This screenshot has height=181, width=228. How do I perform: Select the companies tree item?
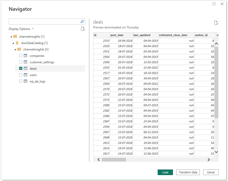pyautogui.click(x=37, y=56)
